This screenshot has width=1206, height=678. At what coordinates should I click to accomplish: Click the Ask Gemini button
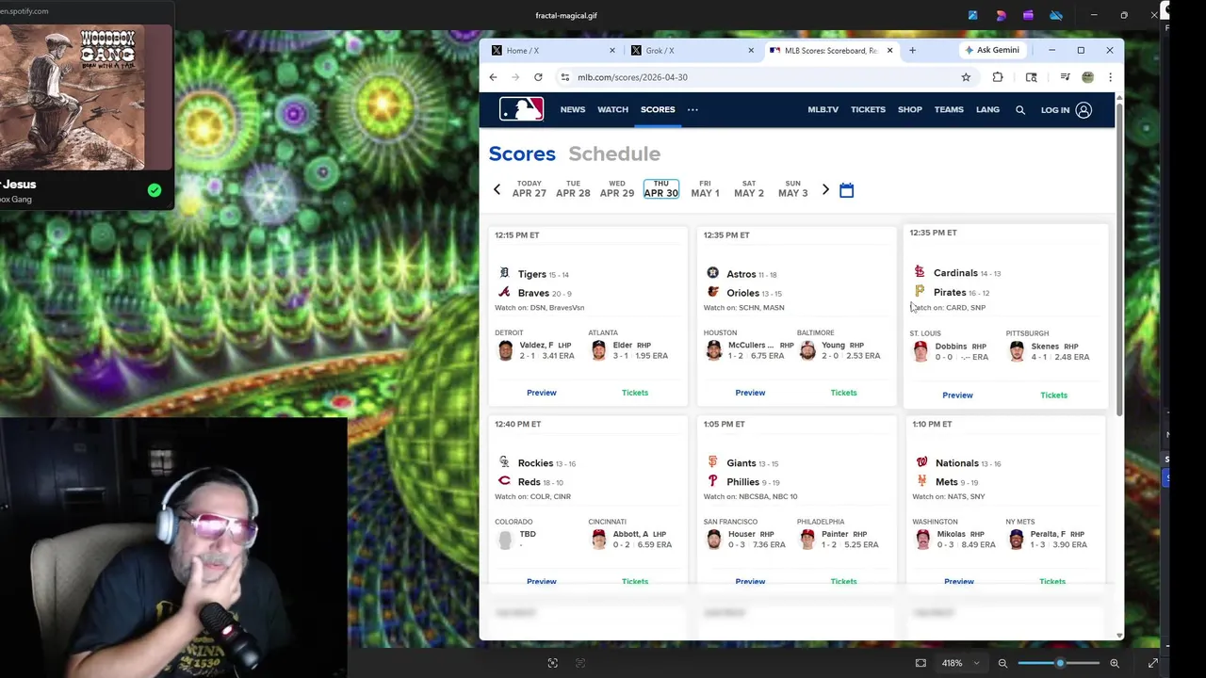[x=991, y=50]
